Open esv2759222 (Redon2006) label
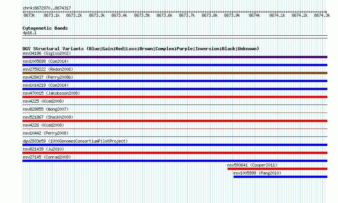This screenshot has width=338, height=203. tap(48, 69)
